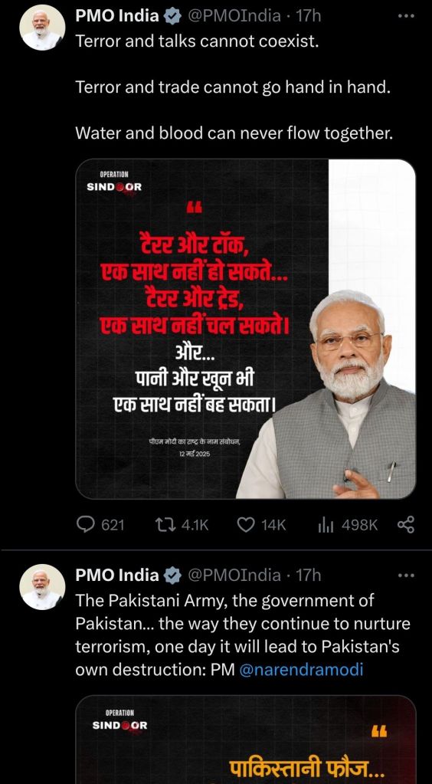Open tweet text 'Terror and talks cannot coexist'

point(197,41)
